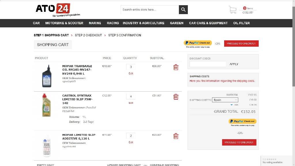Click the page vertical scrollbar
This screenshot has height=166, width=295.
(x=294, y=46)
